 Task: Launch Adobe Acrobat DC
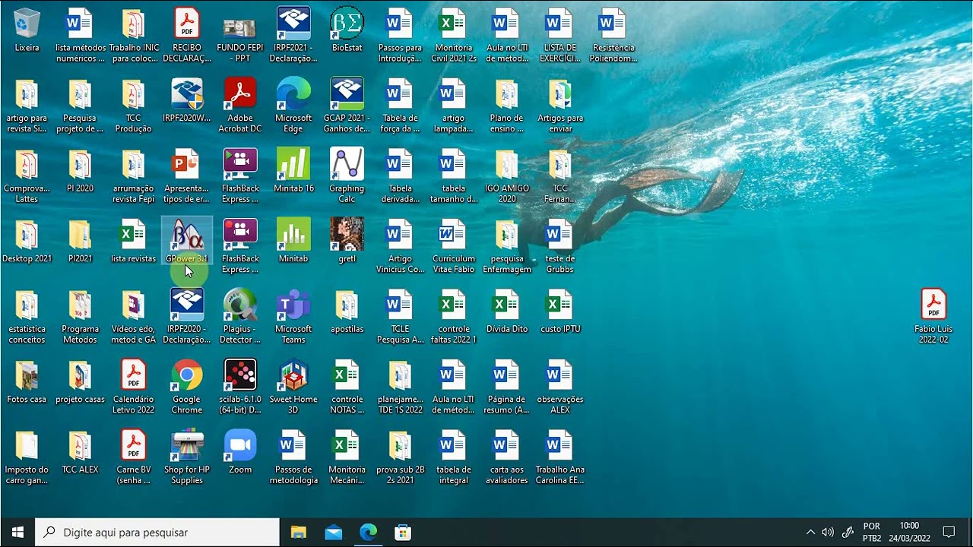tap(240, 106)
